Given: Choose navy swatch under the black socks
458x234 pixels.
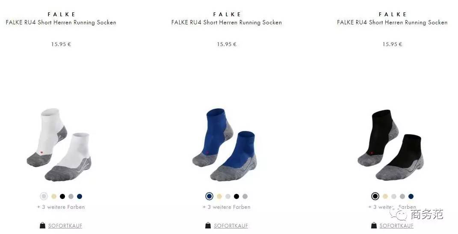Looking at the screenshot, I should (x=411, y=196).
